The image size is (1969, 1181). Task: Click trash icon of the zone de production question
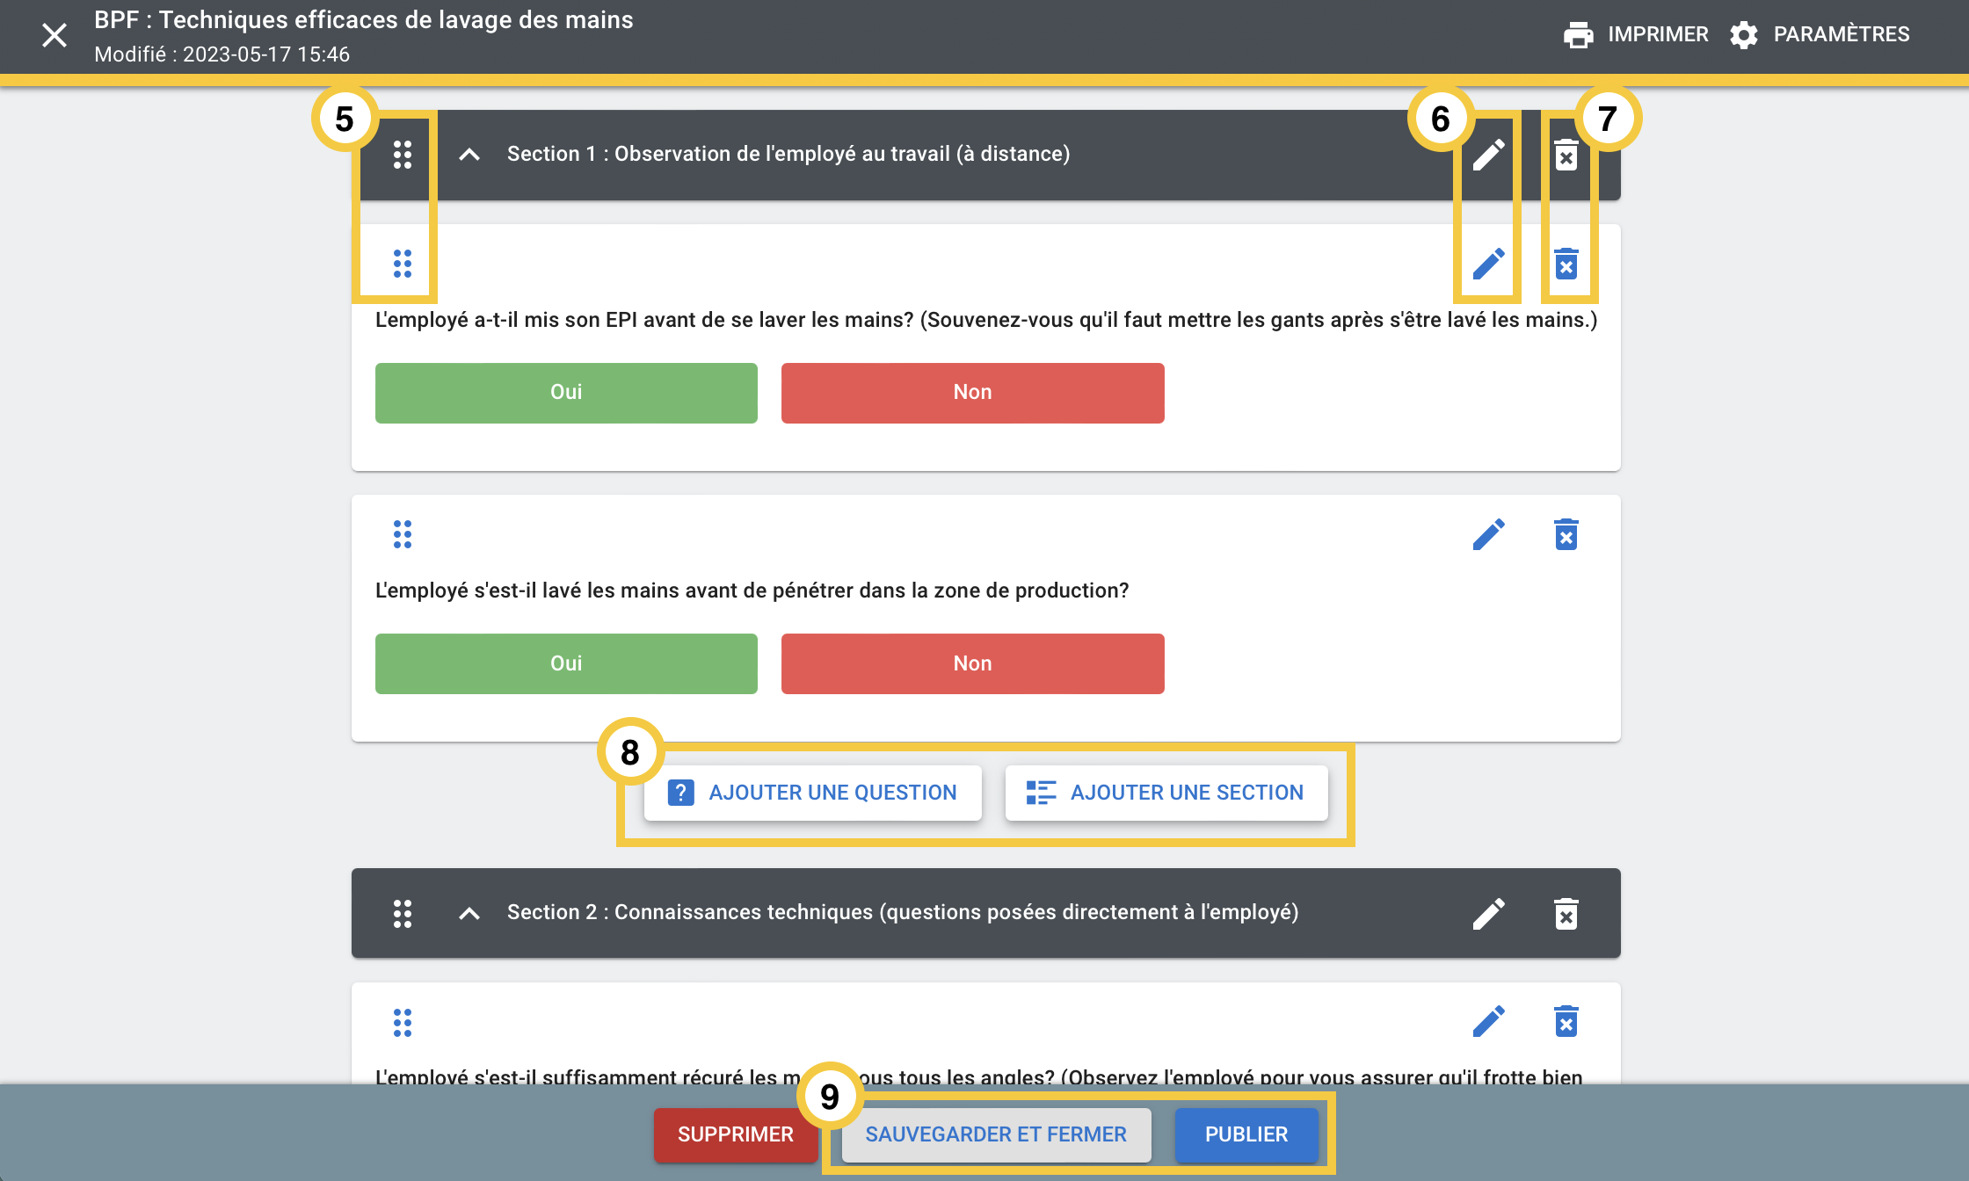pyautogui.click(x=1566, y=534)
